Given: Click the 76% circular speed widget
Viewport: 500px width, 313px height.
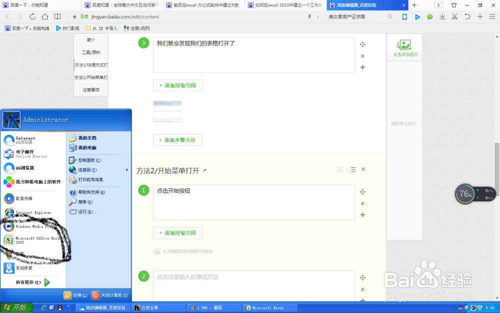Looking at the screenshot, I should (x=464, y=194).
